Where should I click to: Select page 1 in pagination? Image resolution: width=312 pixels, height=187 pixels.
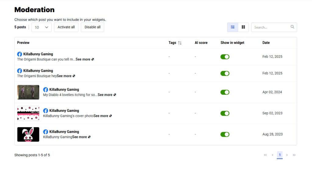(x=280, y=155)
